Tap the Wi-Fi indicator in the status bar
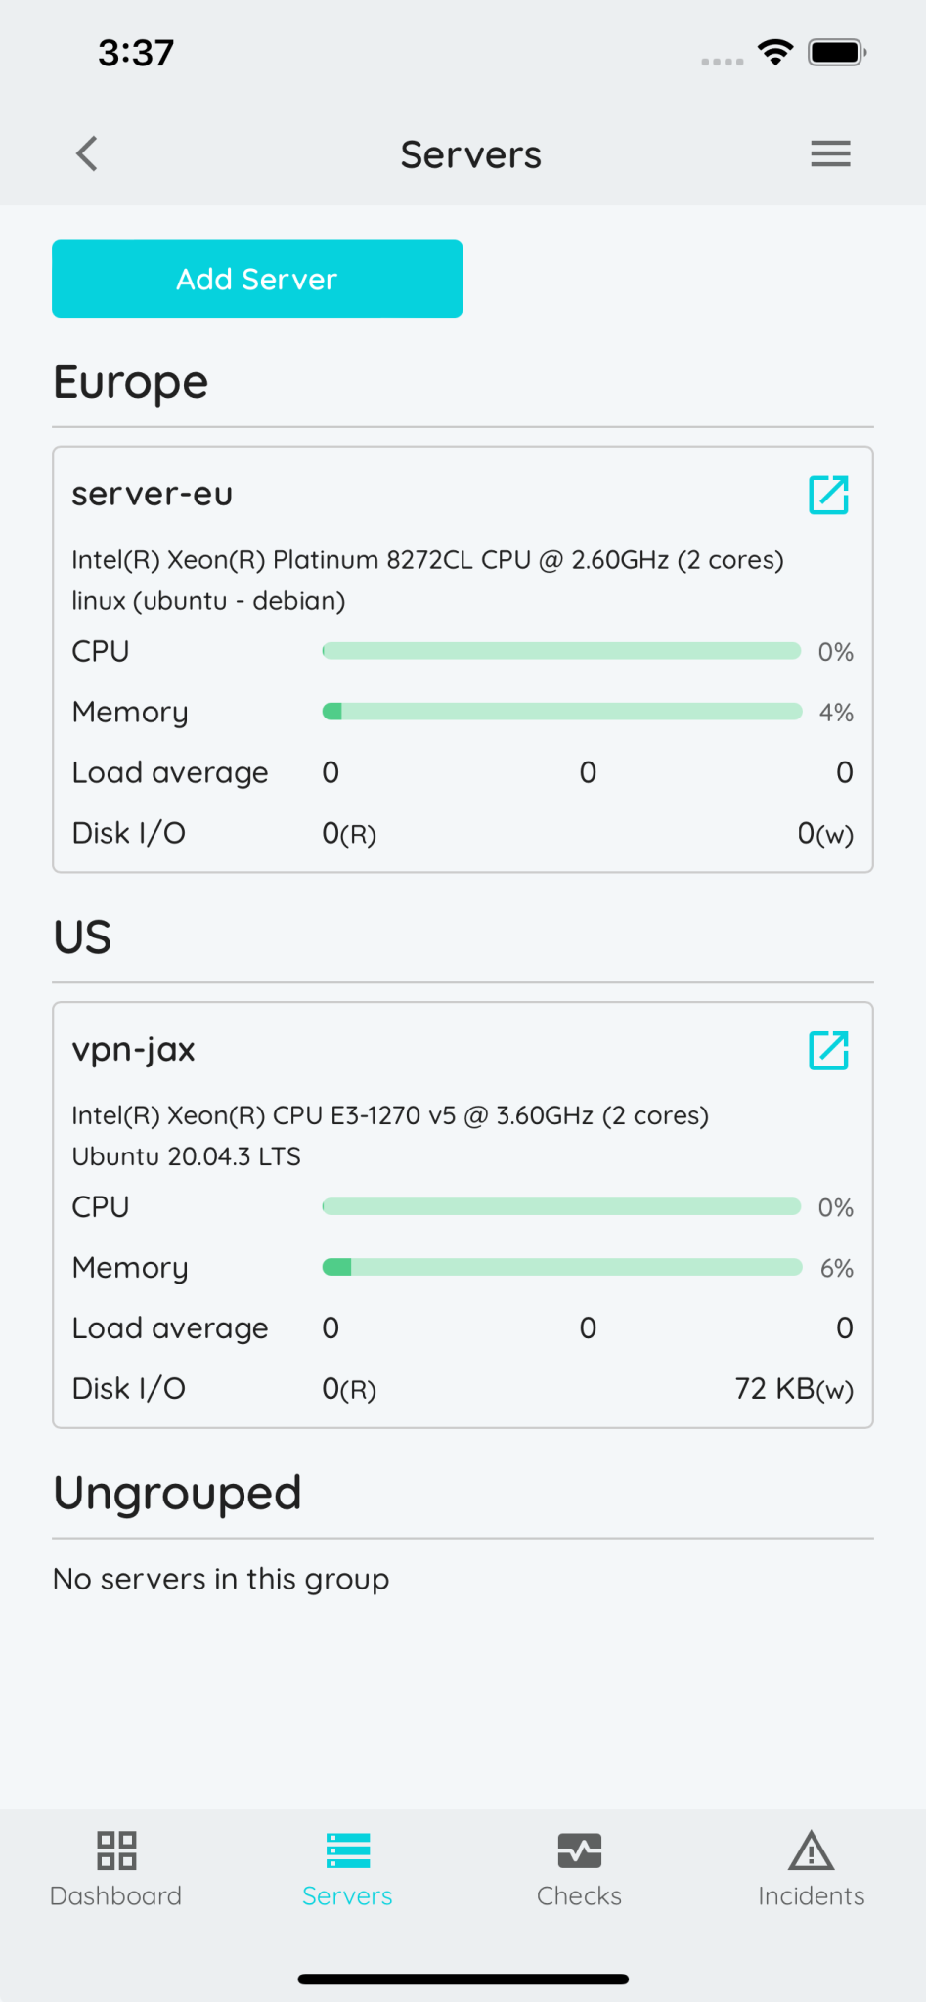The image size is (926, 2002). point(776,56)
